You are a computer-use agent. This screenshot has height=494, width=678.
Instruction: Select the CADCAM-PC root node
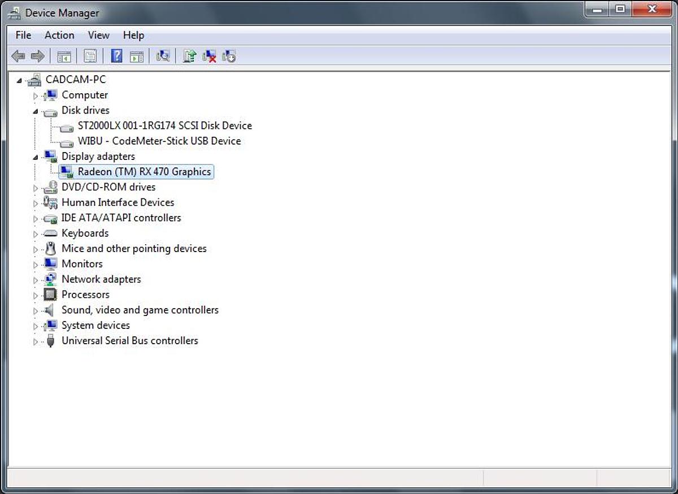(75, 80)
